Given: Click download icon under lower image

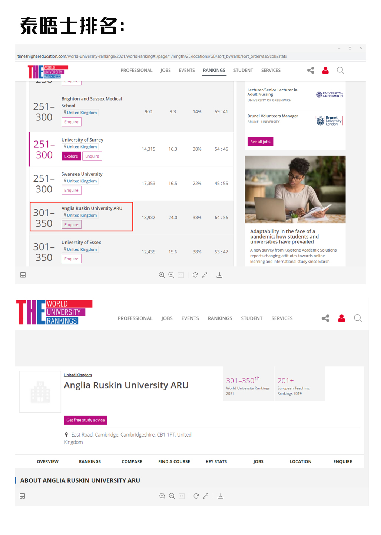Looking at the screenshot, I should pos(221,496).
